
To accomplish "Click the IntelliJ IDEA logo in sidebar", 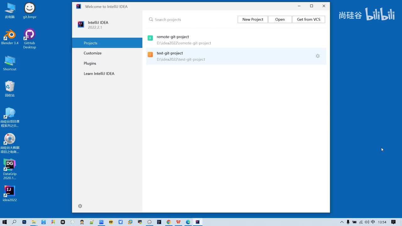I will (81, 25).
